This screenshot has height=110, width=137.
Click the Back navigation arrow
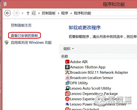click(x=8, y=13)
